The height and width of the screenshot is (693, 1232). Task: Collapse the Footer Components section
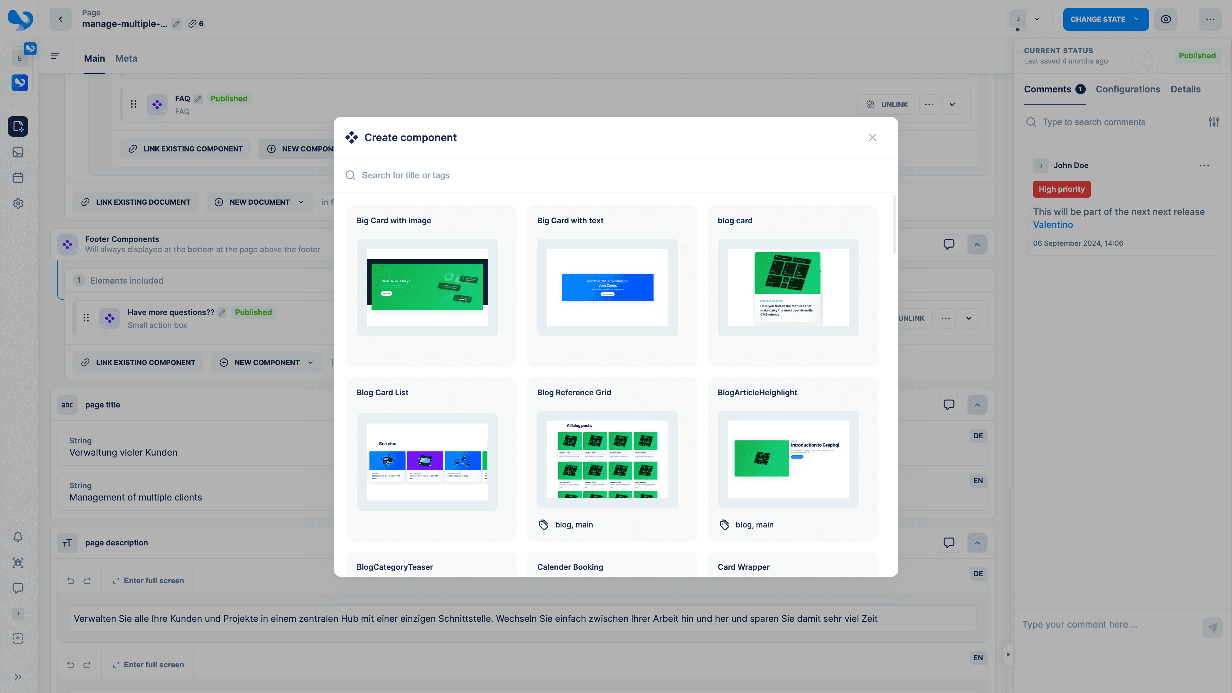(977, 244)
